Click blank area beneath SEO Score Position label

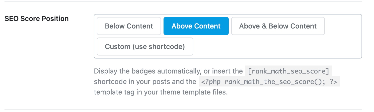coord(37,50)
